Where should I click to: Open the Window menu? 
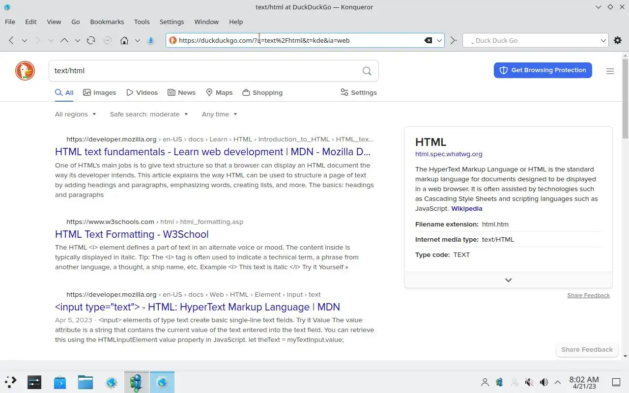click(x=206, y=22)
